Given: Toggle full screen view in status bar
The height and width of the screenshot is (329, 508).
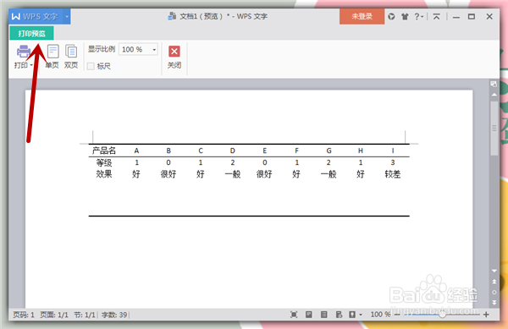Looking at the screenshot, I should coord(294,315).
